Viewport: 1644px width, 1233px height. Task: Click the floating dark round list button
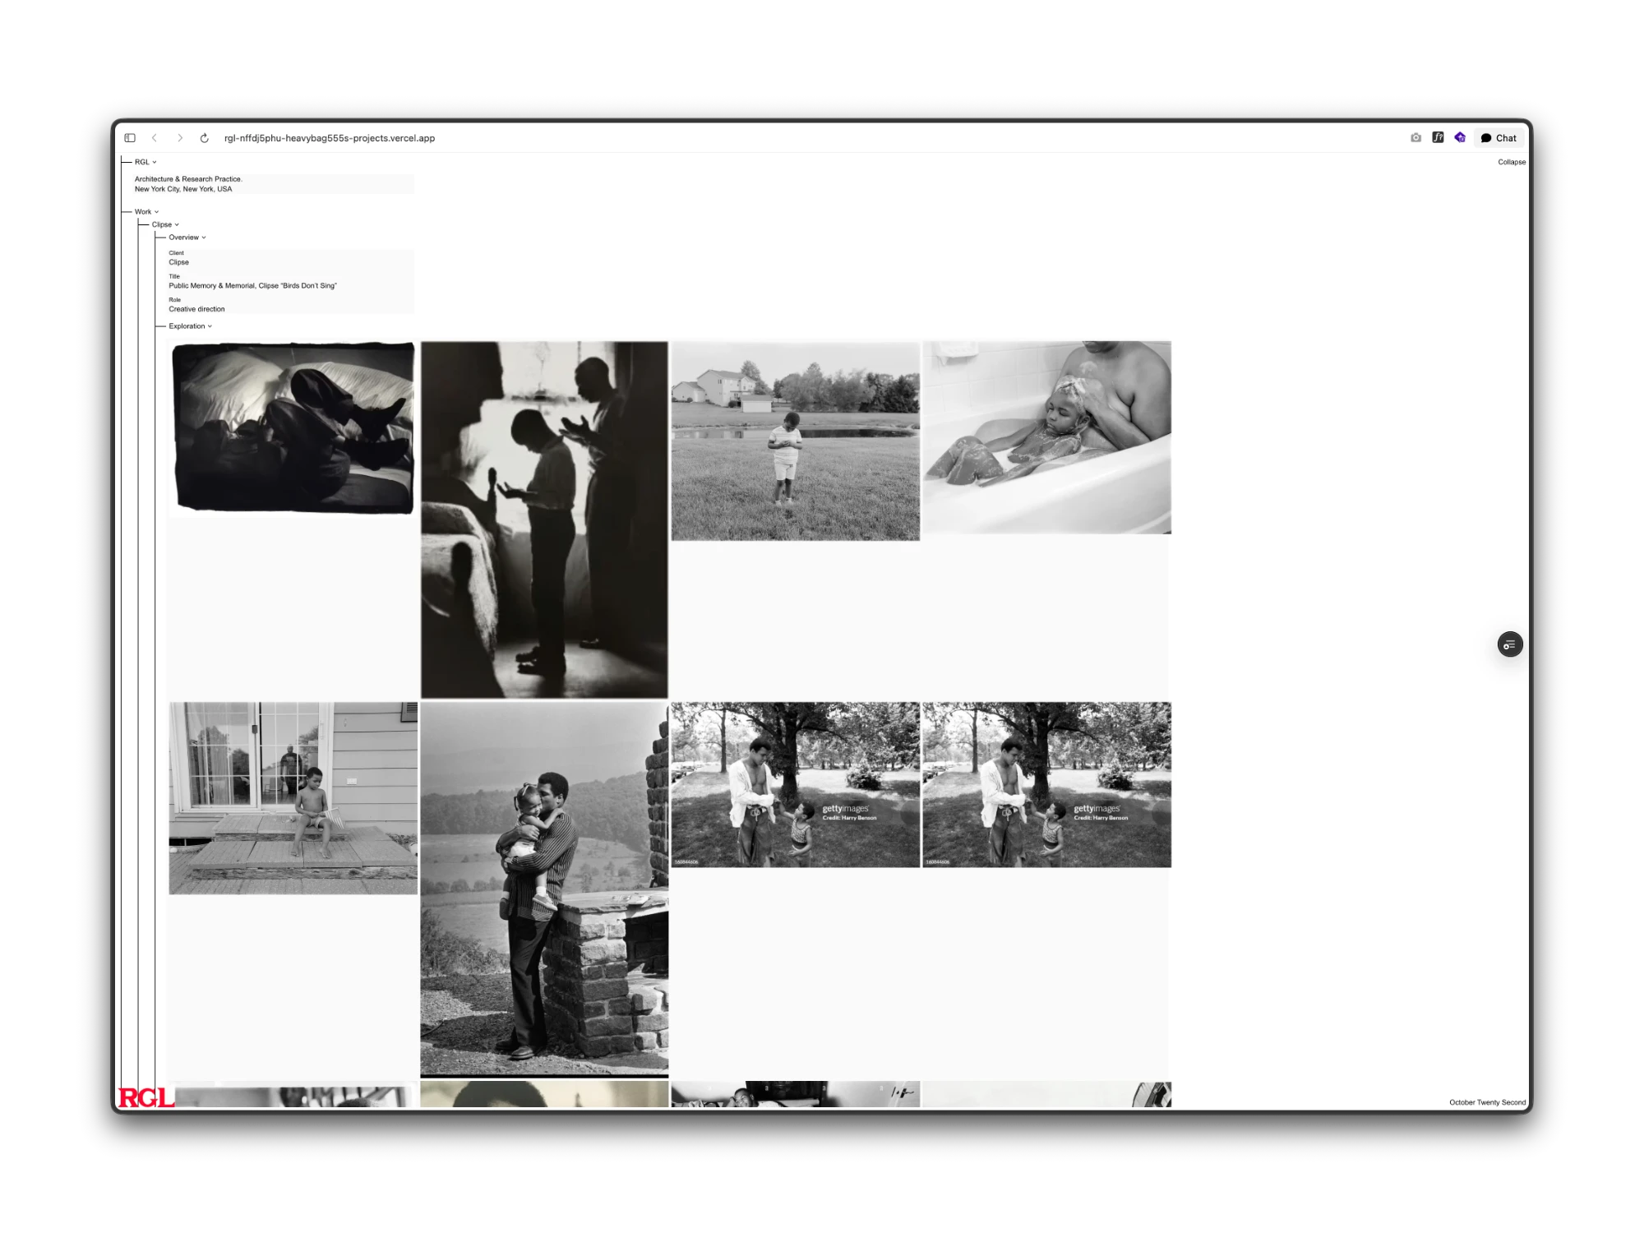tap(1510, 644)
